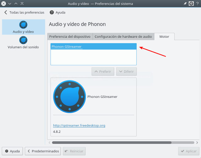Click the Aplicar button

tap(189, 151)
